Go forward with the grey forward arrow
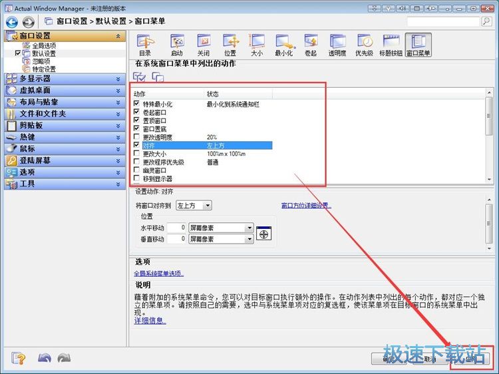The height and width of the screenshot is (374, 499). click(x=29, y=22)
